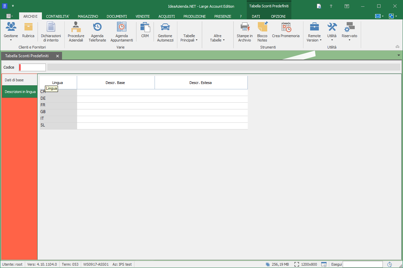Click the window layout icon at top right
403x268 pixels.
(x=391, y=16)
